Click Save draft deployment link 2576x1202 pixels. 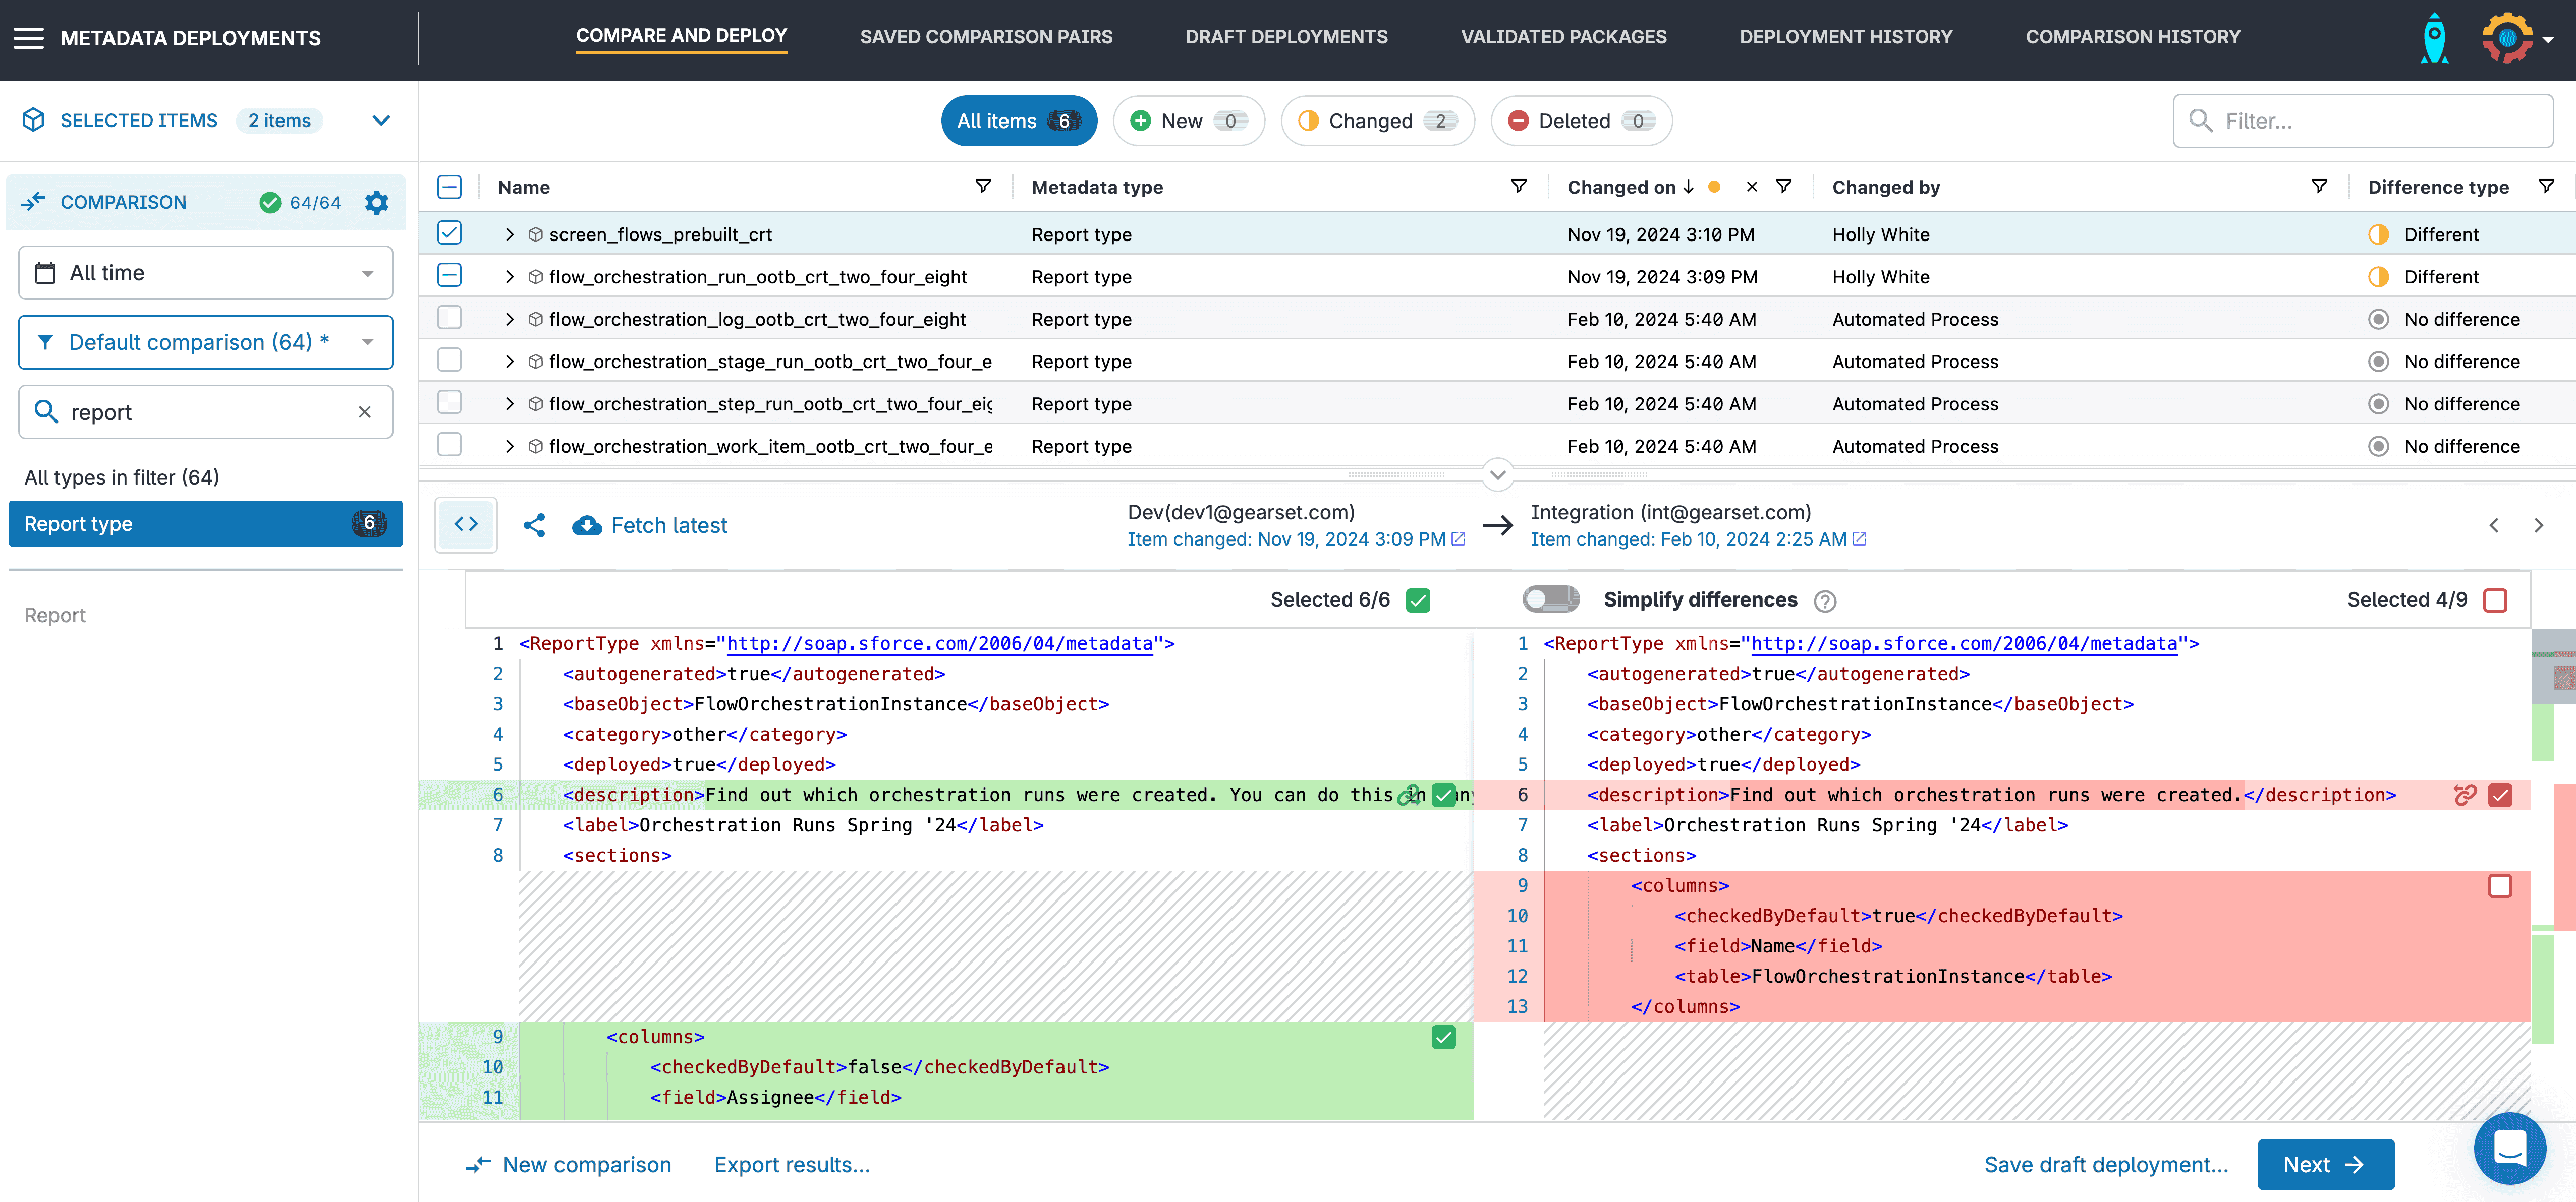click(x=2106, y=1164)
